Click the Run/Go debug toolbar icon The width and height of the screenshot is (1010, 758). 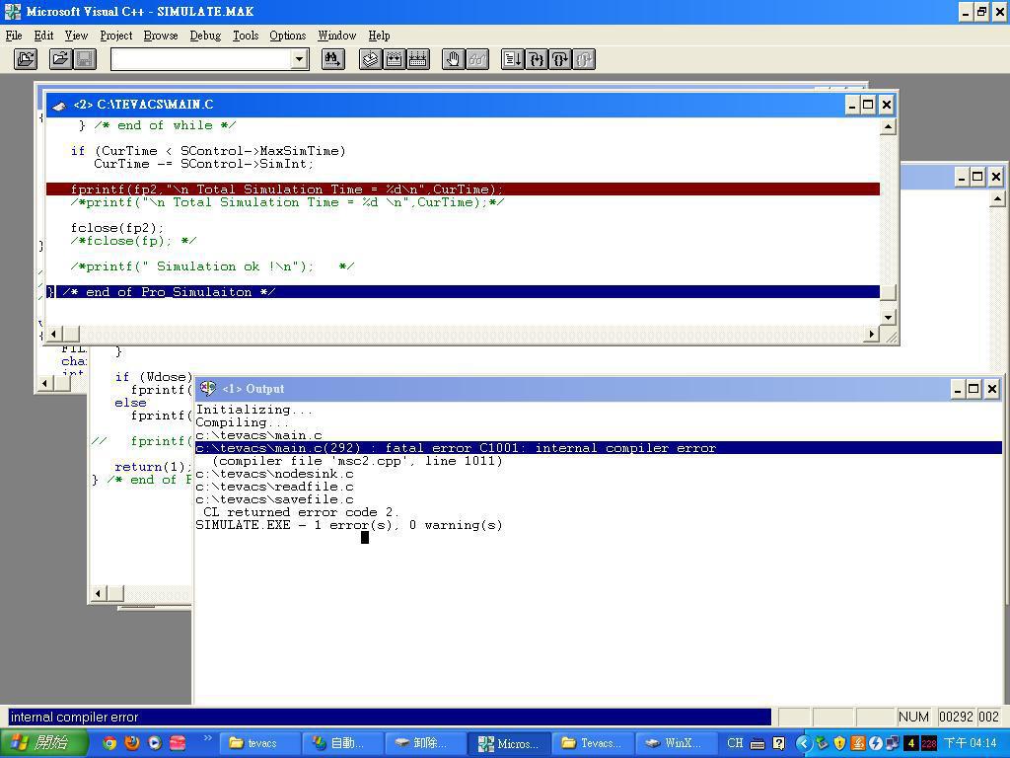[x=513, y=59]
